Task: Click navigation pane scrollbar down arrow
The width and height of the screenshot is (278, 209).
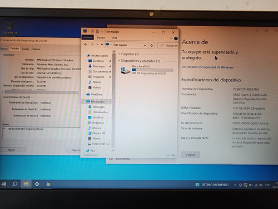Action: point(113,151)
